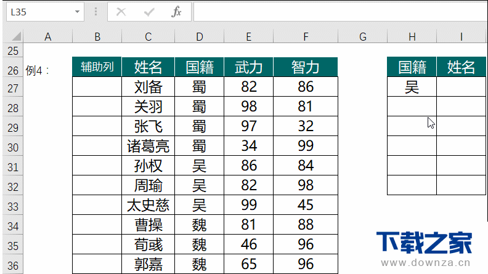Click inside the formula bar input
The height and width of the screenshot is (274, 488).
pyautogui.click(x=341, y=12)
